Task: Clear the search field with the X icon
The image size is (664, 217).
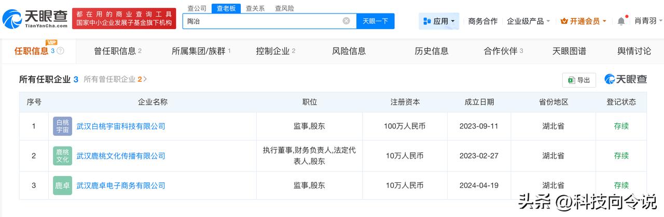Action: (347, 21)
